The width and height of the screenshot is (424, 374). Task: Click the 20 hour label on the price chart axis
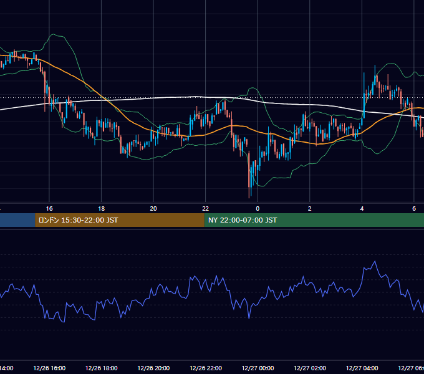click(x=153, y=209)
